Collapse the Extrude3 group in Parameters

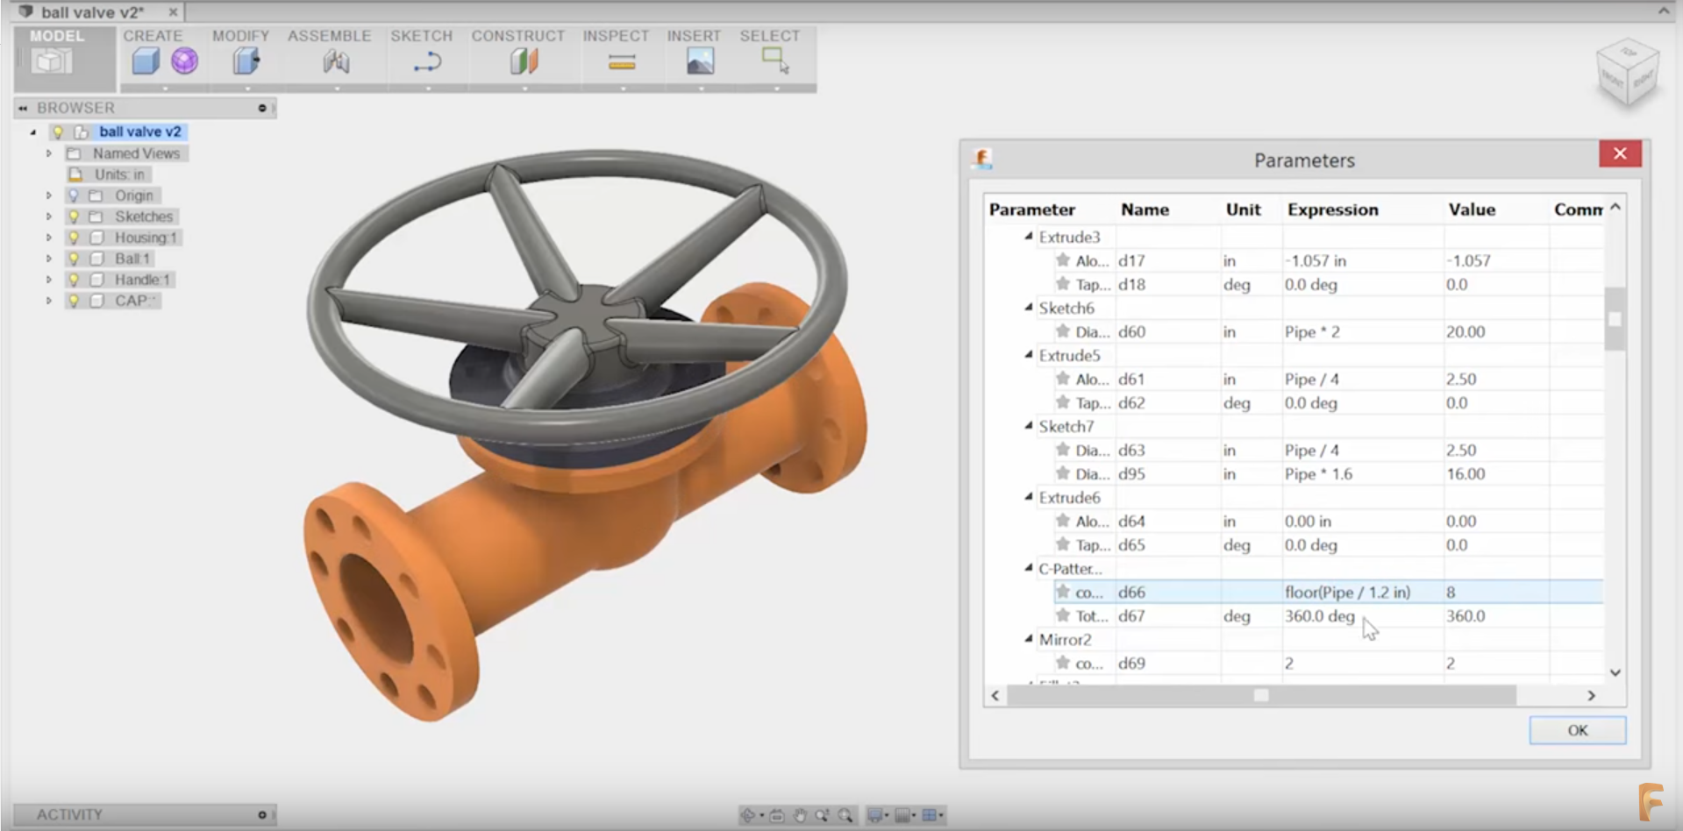pos(1028,237)
